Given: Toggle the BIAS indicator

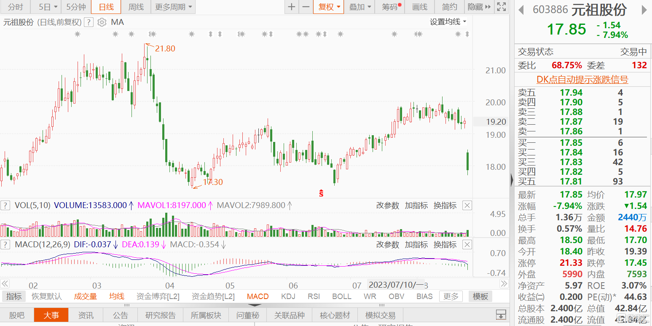Looking at the screenshot, I should (x=424, y=296).
